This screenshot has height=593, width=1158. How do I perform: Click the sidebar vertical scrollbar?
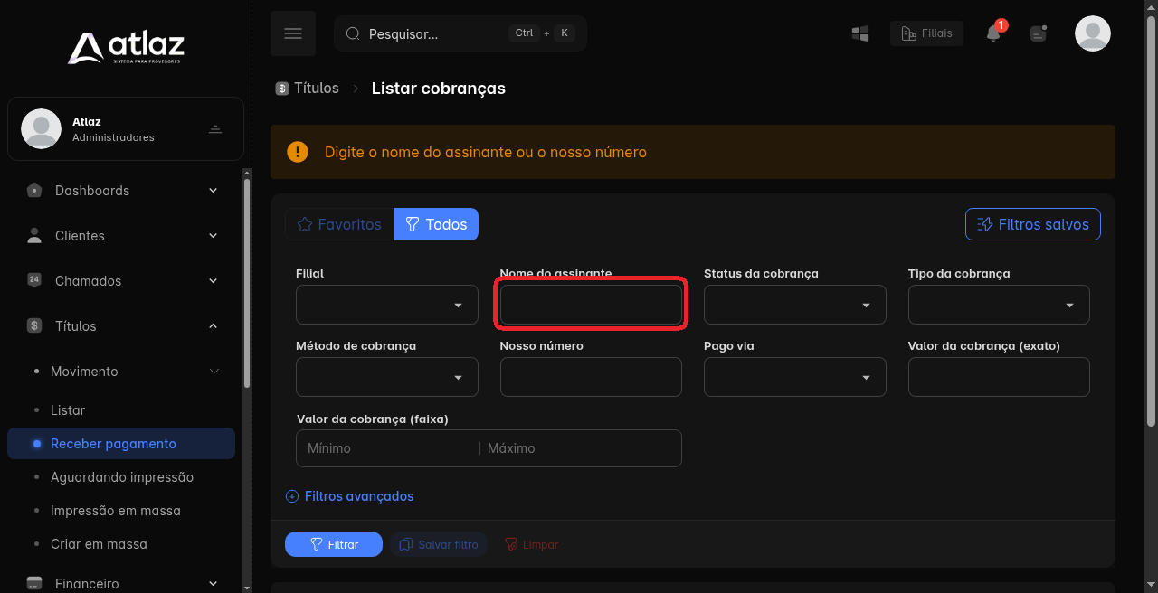click(x=247, y=284)
